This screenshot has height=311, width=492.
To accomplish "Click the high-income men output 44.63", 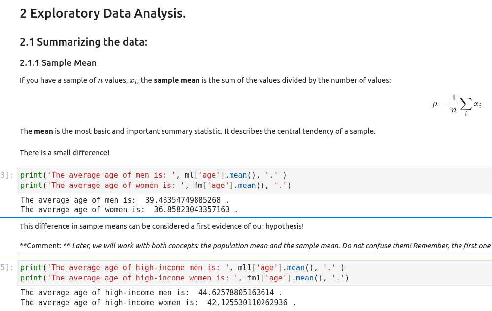I will (235, 293).
